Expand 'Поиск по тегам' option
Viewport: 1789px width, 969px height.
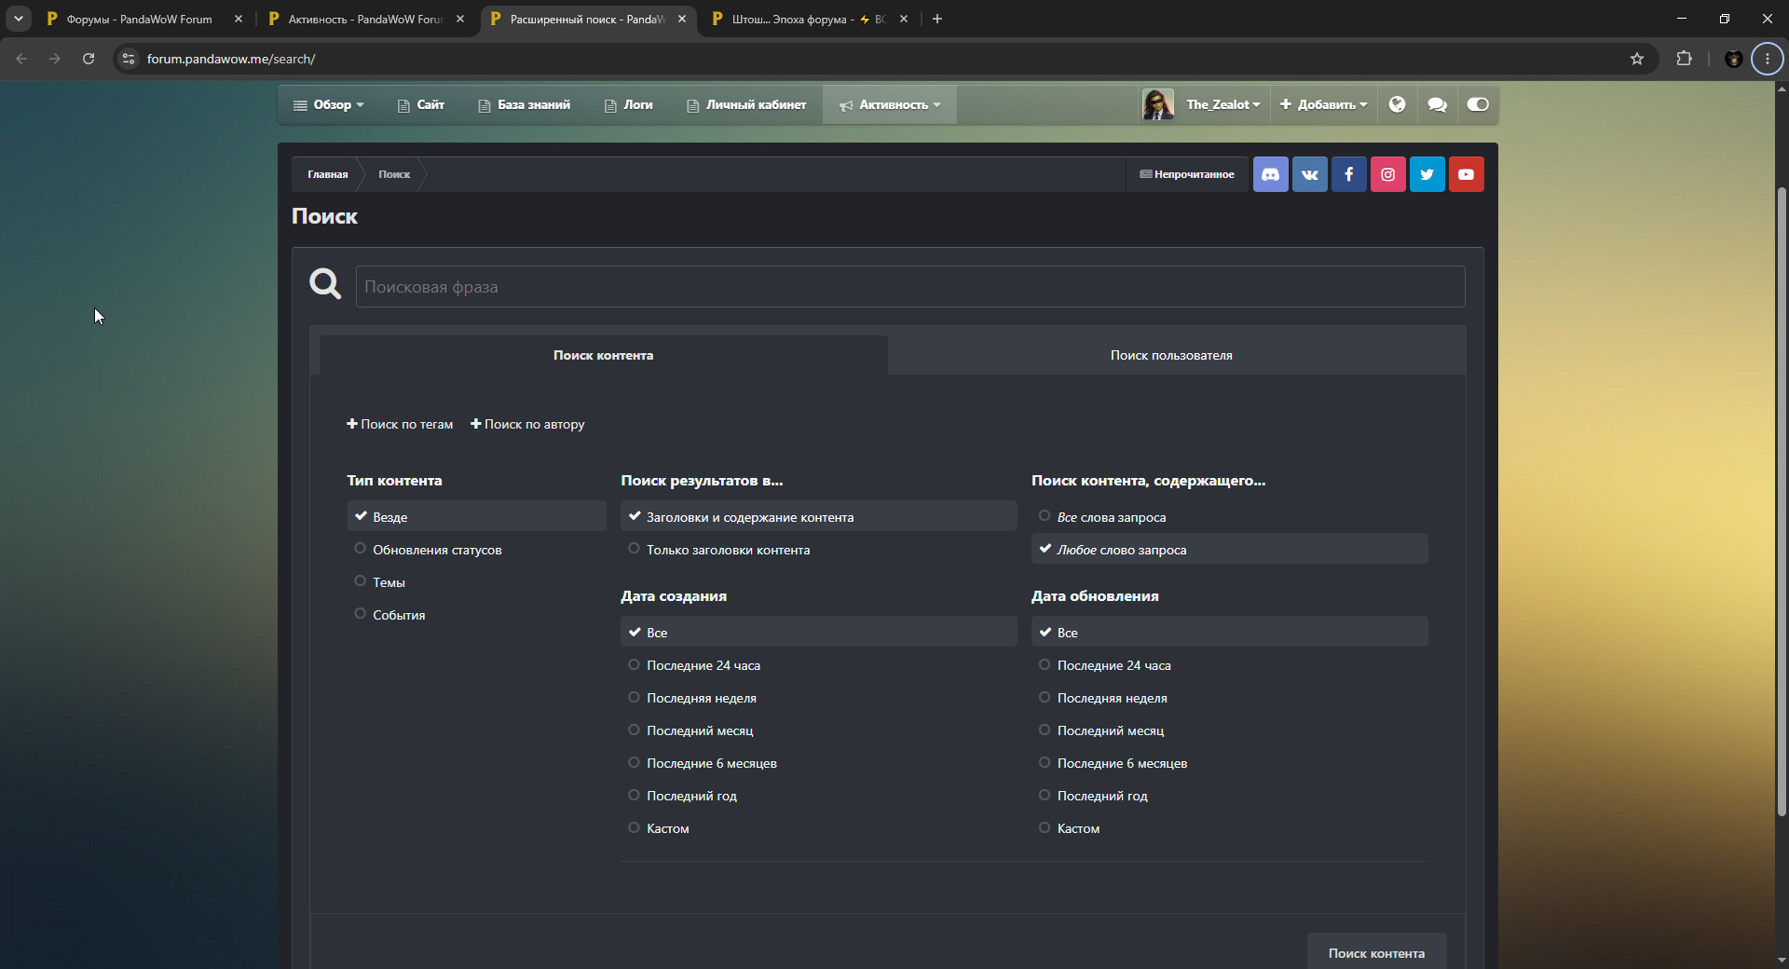click(x=400, y=424)
